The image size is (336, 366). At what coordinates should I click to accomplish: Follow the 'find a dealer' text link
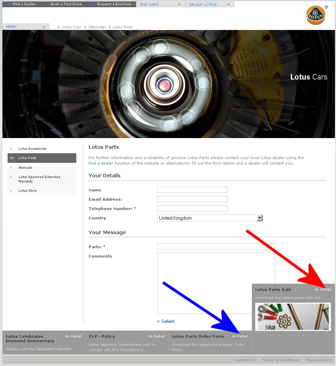tap(101, 163)
